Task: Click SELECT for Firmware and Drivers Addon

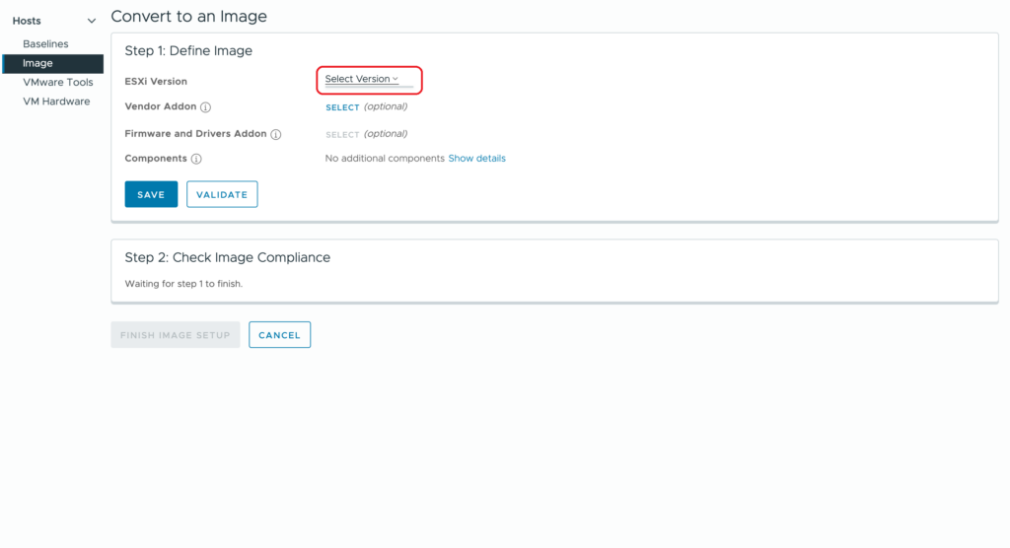Action: 342,135
